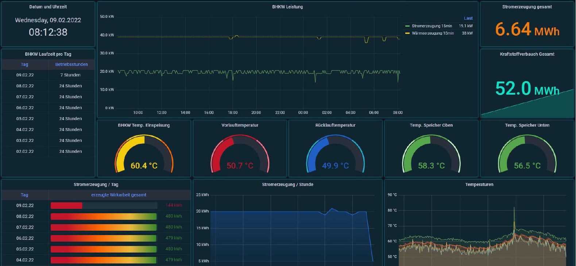Open Temp. Speicher Unten panel title
Image resolution: width=576 pixels, height=266 pixels.
[x=527, y=125]
